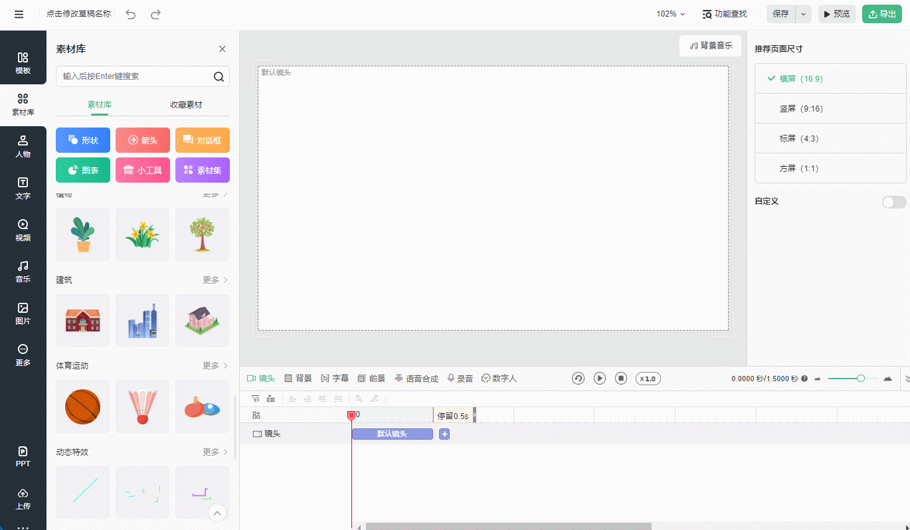Select the 背景 timeline tab
910x530 pixels.
(298, 379)
